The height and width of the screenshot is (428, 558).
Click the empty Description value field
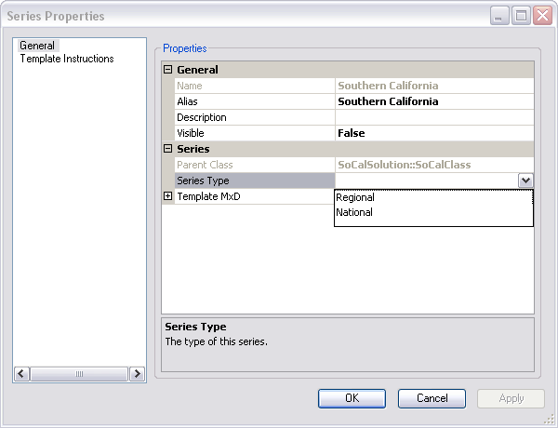tap(433, 117)
